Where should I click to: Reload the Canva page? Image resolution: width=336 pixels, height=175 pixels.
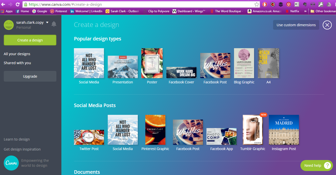tap(18, 4)
